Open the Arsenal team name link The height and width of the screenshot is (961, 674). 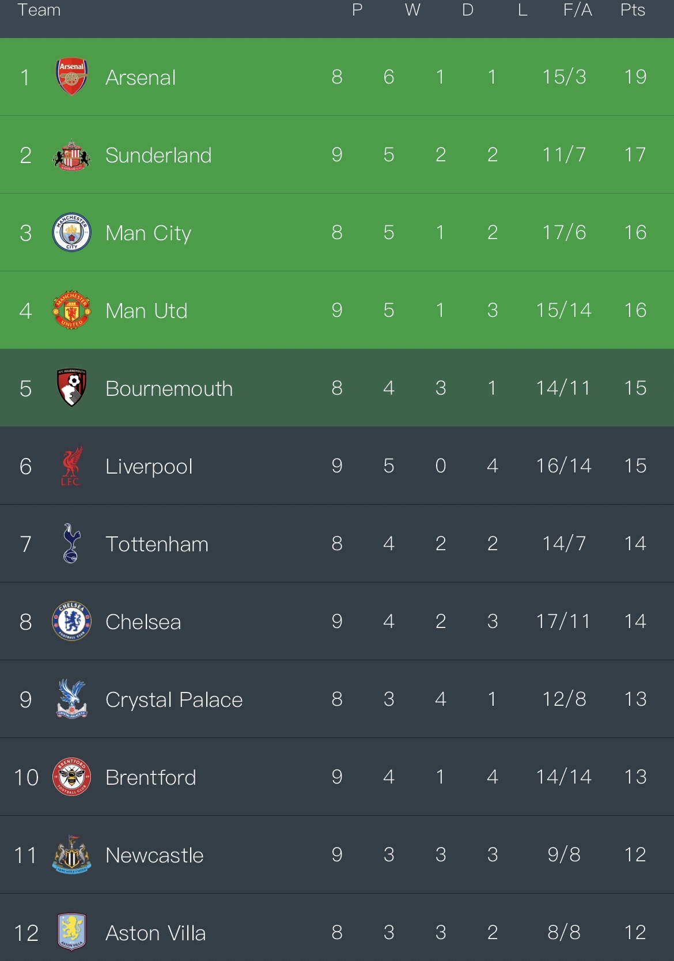(141, 77)
